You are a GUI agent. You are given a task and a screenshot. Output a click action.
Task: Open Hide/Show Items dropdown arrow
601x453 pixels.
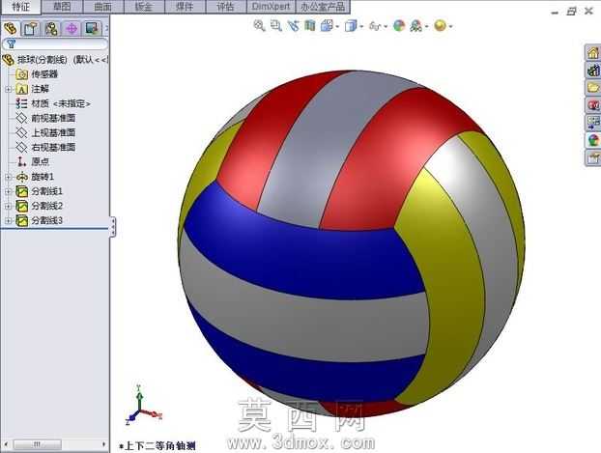386,27
